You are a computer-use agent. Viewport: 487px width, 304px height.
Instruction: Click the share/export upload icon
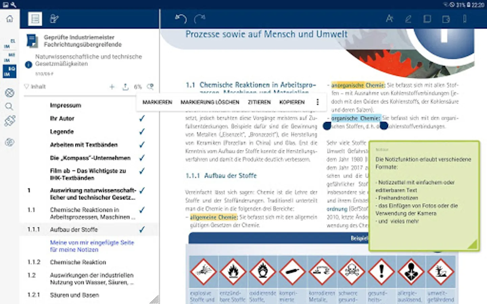click(125, 87)
